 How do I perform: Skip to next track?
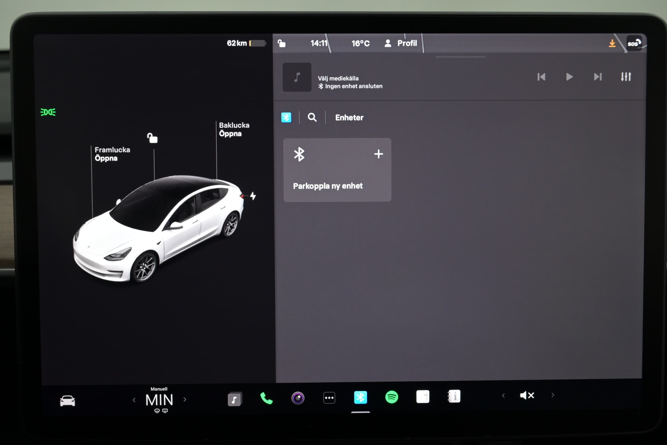click(x=598, y=77)
